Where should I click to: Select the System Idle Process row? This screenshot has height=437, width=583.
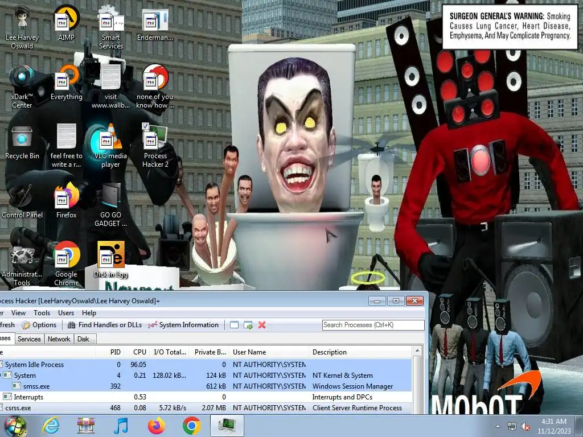tap(206, 365)
